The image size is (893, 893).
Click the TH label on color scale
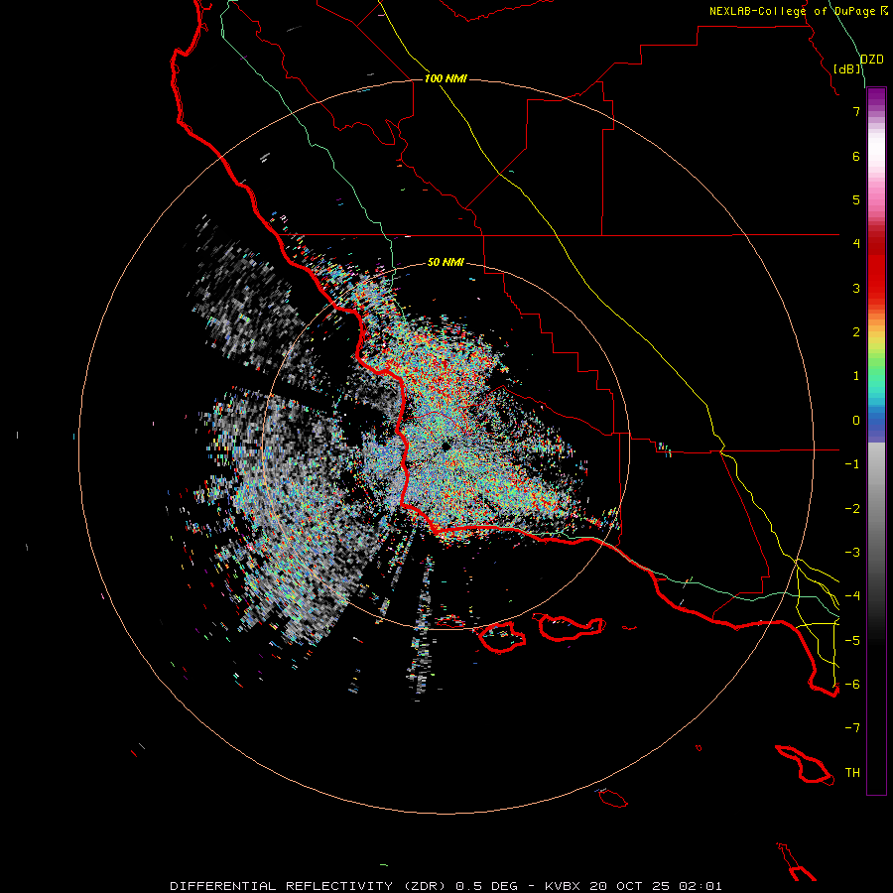pyautogui.click(x=852, y=773)
